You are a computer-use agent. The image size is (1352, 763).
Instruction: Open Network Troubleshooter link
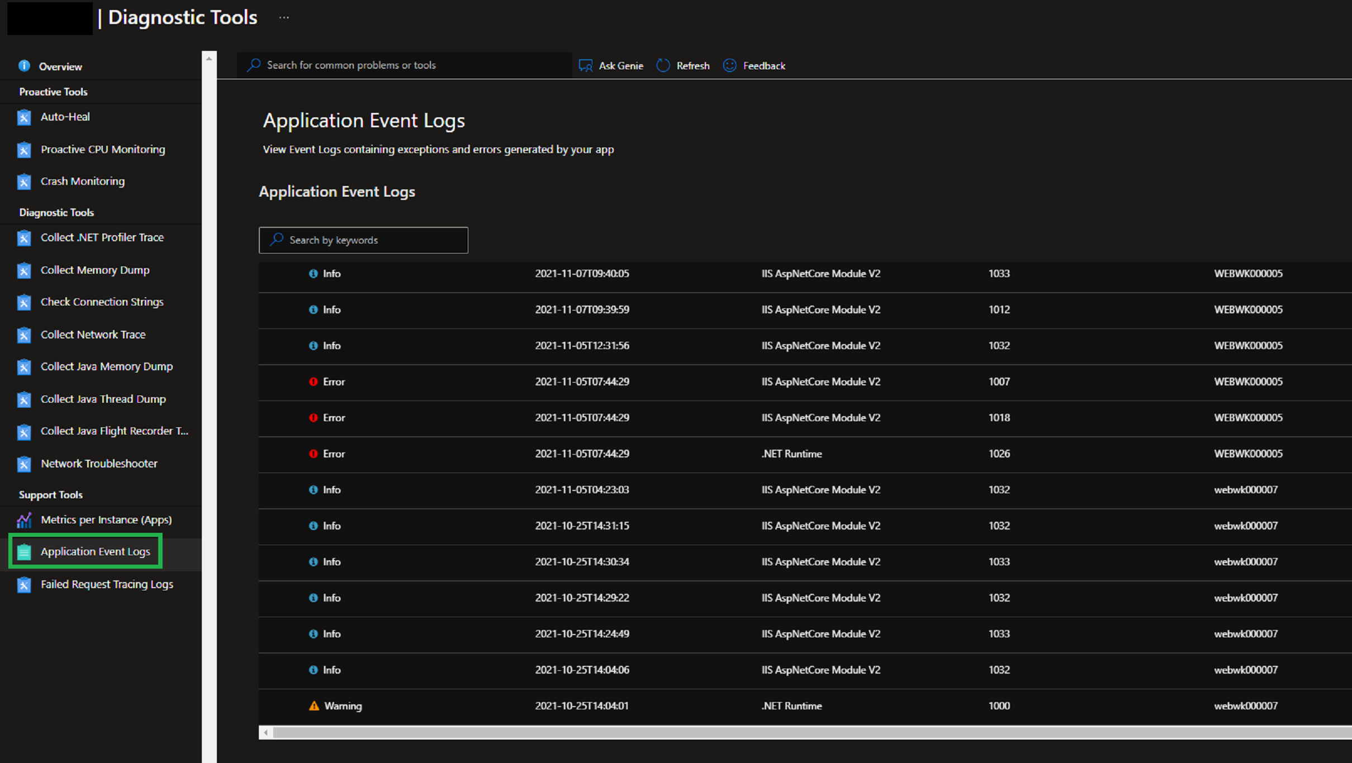(x=99, y=463)
